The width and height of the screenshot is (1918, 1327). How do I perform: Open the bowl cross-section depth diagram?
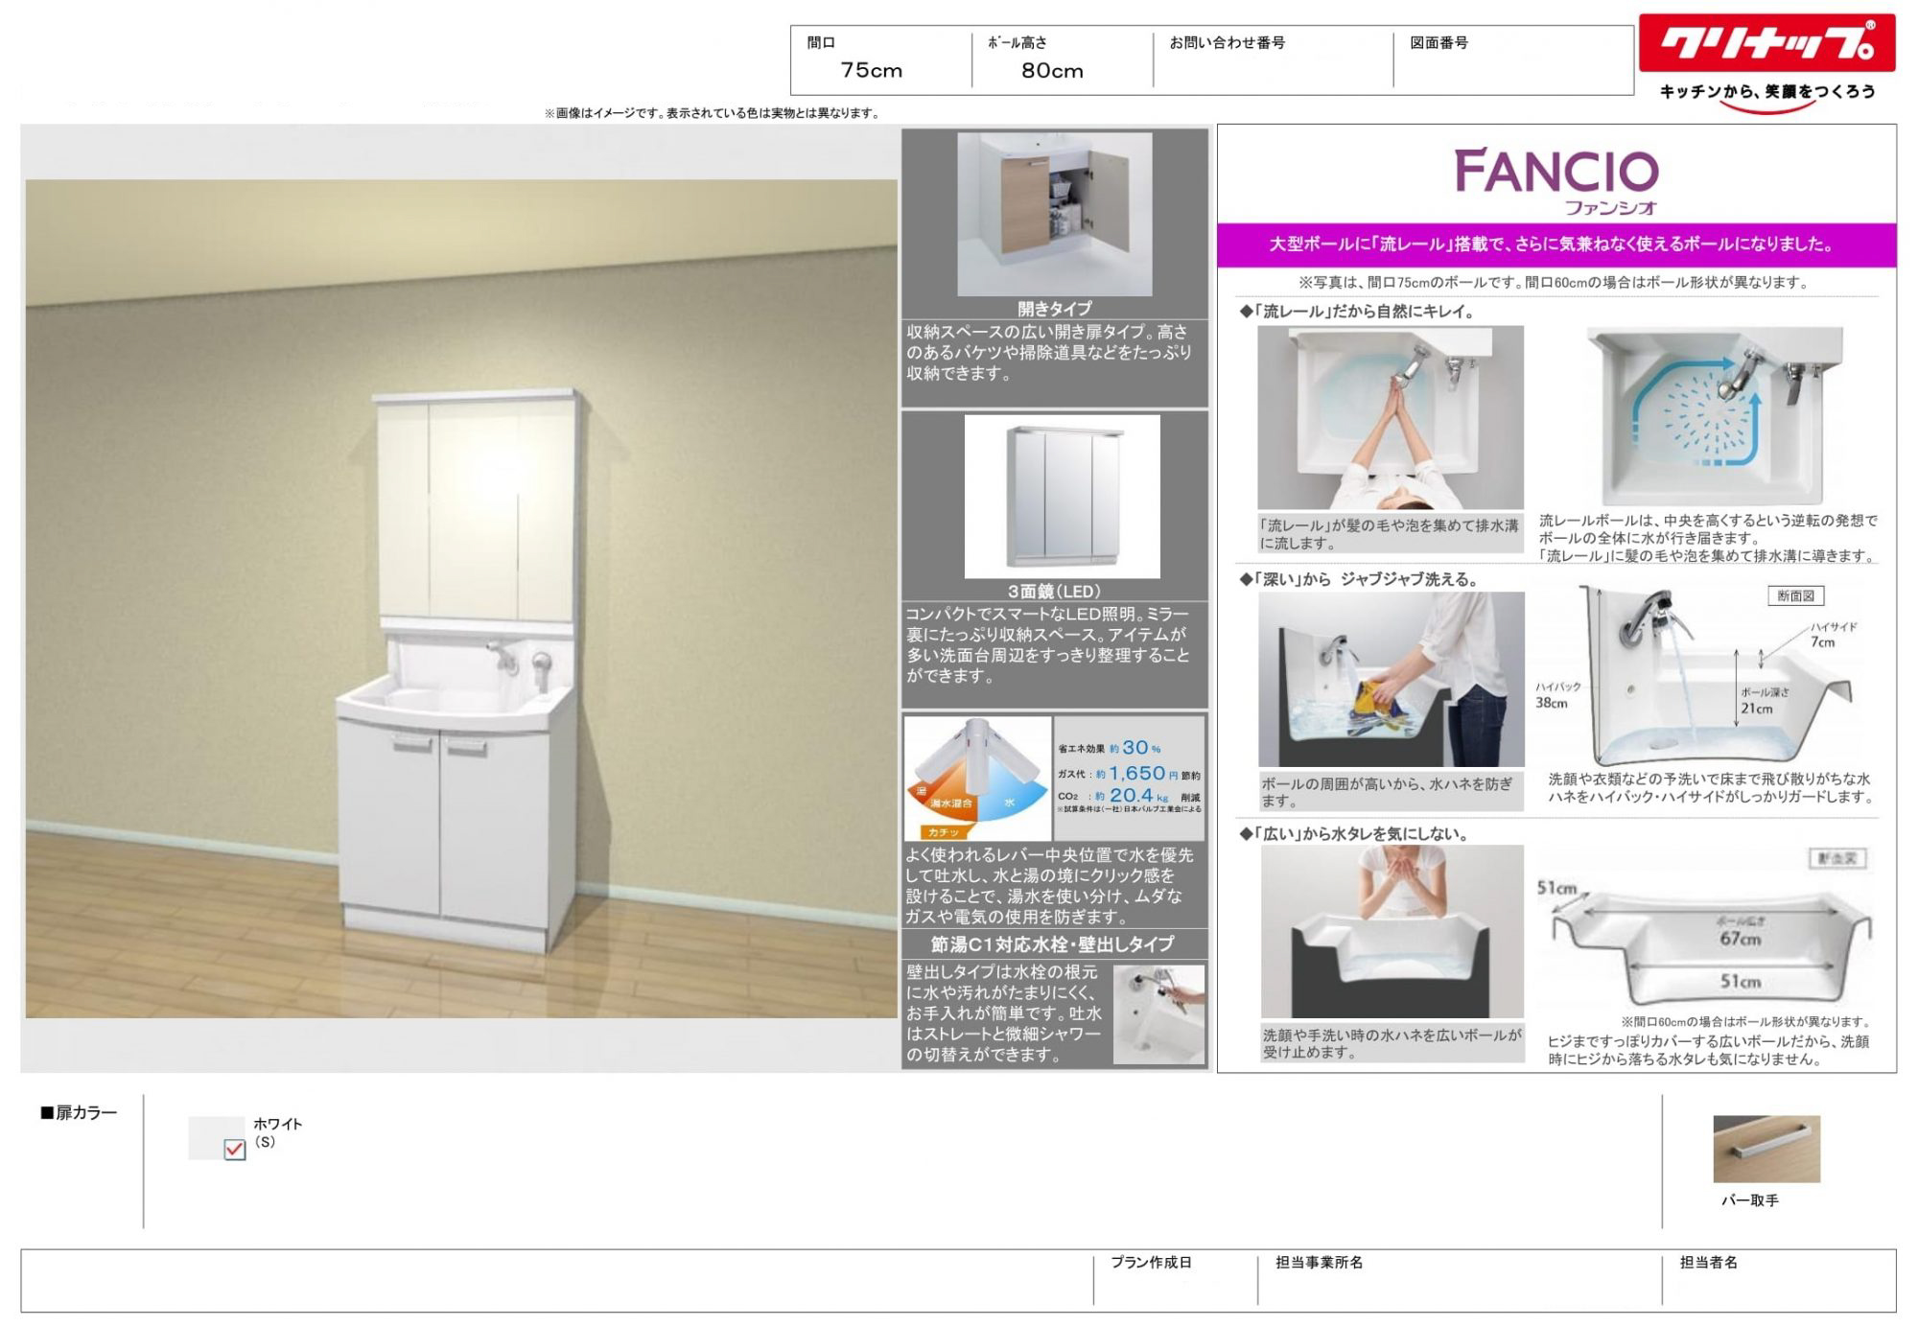(x=1712, y=676)
